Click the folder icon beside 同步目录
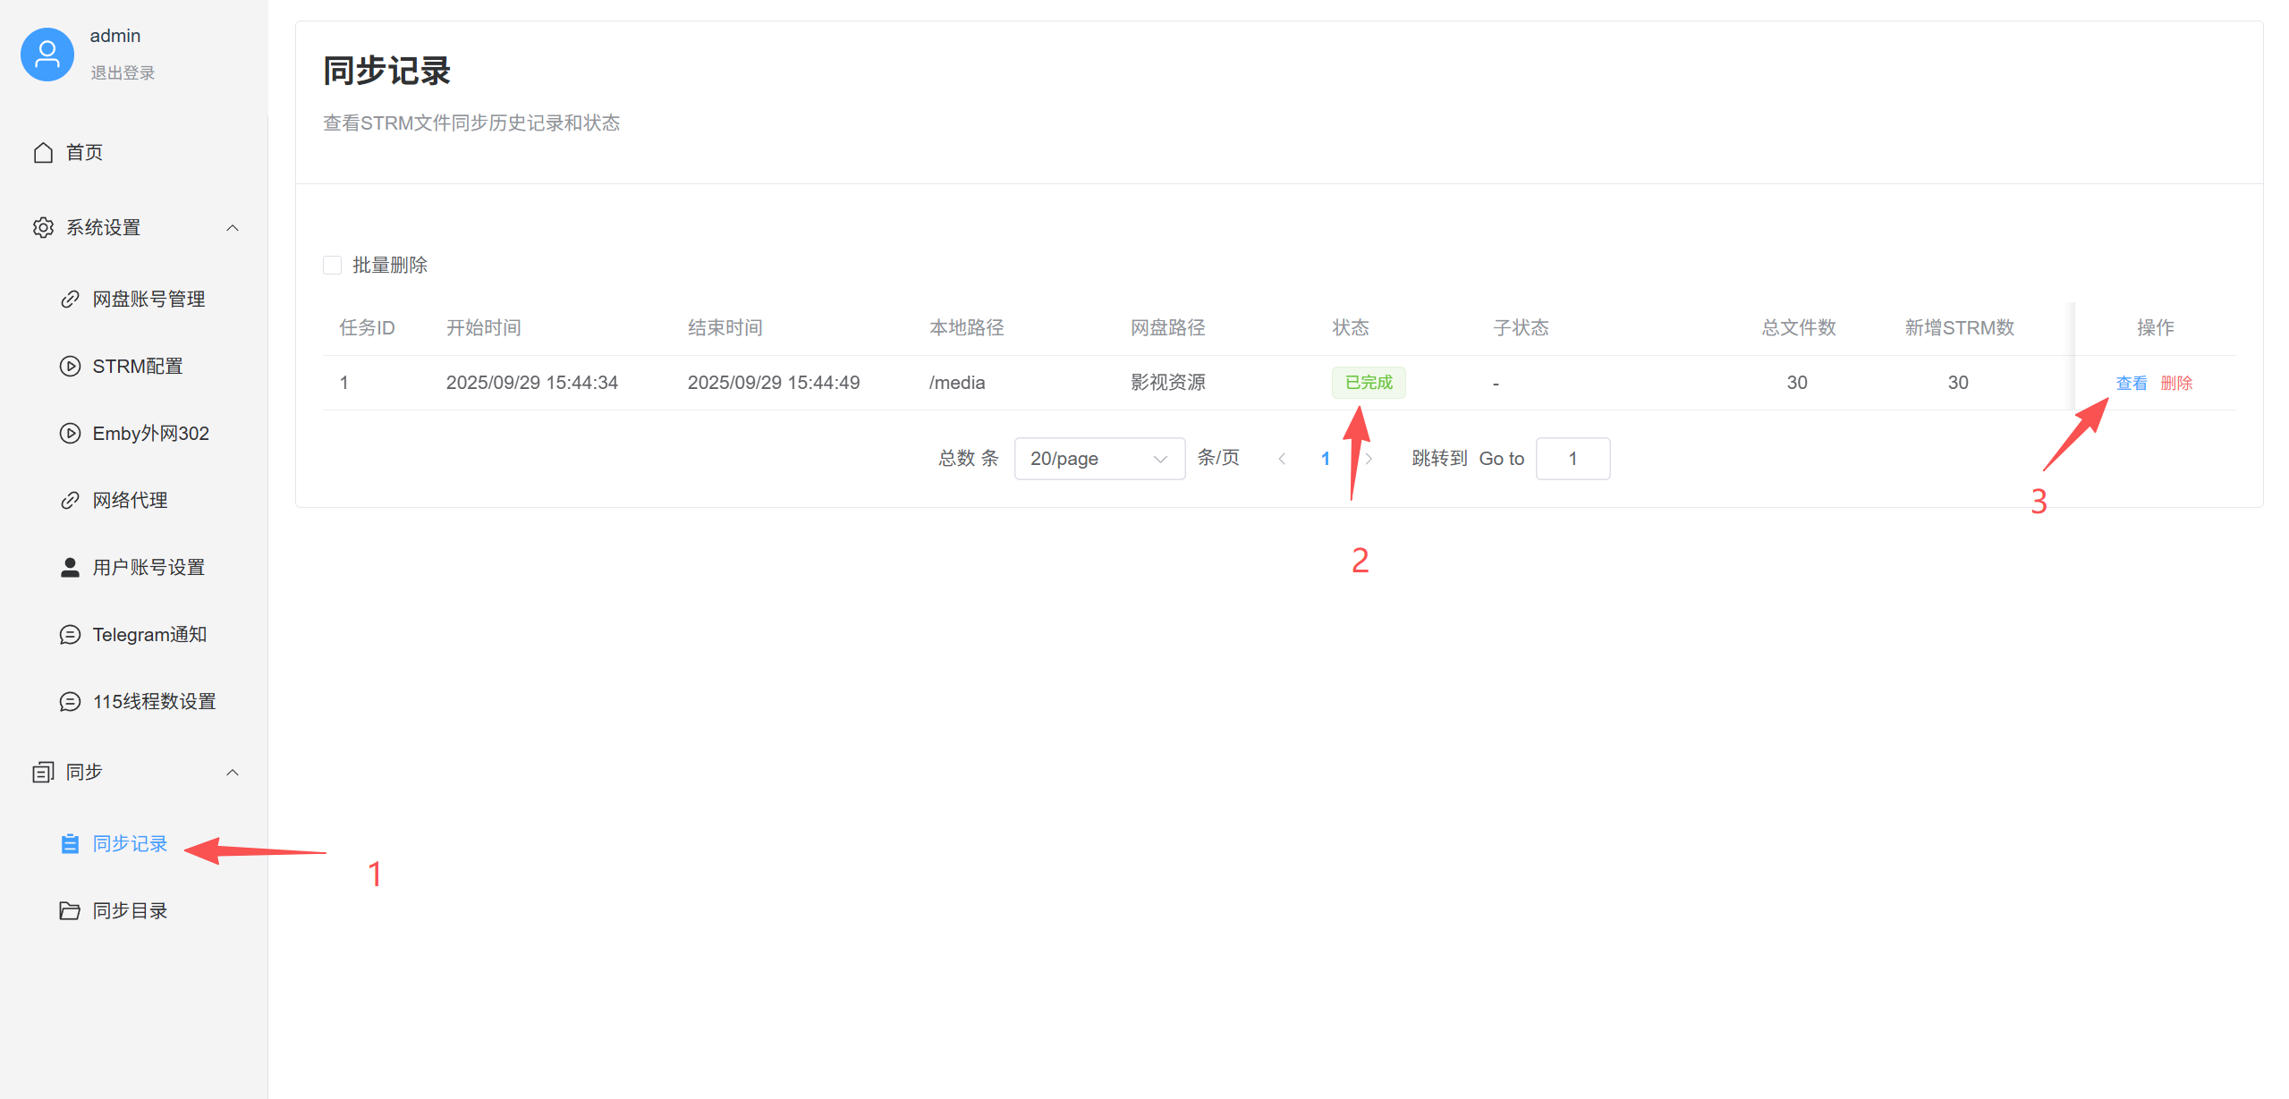 point(70,911)
